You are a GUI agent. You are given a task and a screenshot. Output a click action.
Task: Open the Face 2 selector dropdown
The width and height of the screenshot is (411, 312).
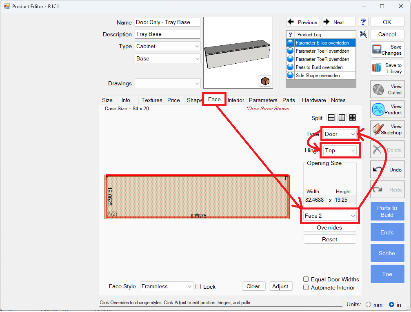coord(330,216)
